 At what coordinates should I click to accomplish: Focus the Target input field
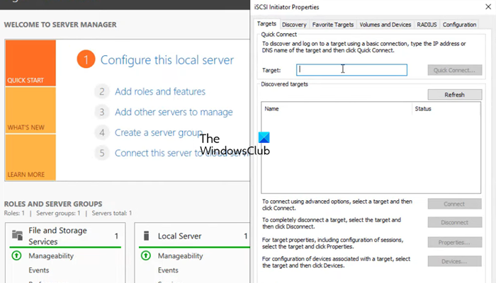coord(351,70)
